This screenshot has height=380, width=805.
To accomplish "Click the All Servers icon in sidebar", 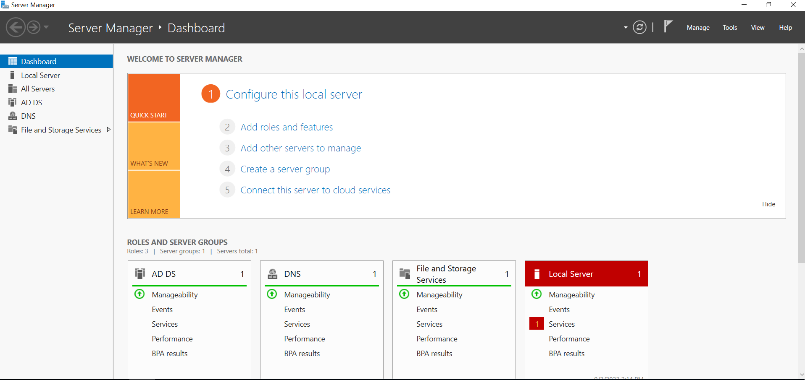I will (13, 88).
